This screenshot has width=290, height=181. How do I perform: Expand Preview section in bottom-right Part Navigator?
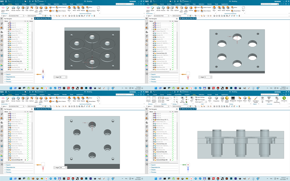pos(154,172)
